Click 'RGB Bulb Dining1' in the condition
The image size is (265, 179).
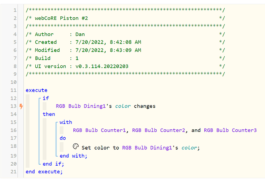[x=81, y=106]
